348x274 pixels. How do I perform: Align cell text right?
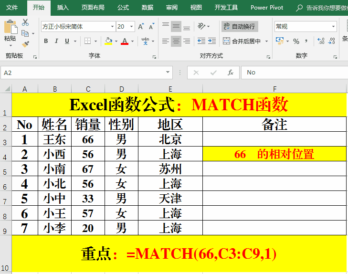[x=187, y=41]
